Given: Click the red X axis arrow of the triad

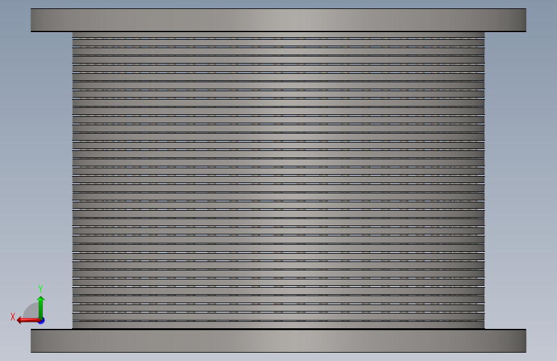Looking at the screenshot, I should [28, 321].
